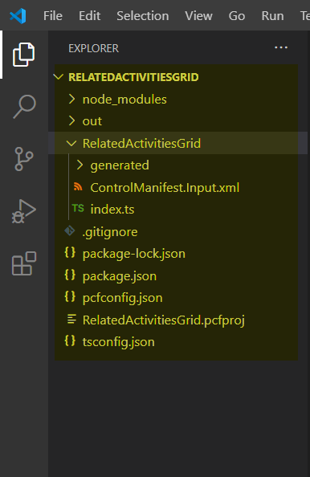
Task: Open the Extensions view icon
Action: (24, 263)
